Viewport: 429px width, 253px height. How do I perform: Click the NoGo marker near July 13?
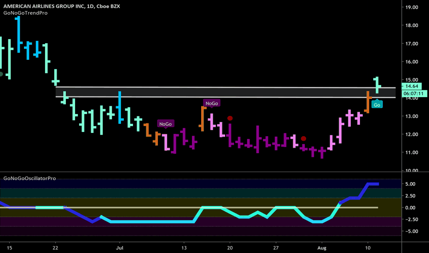point(212,103)
